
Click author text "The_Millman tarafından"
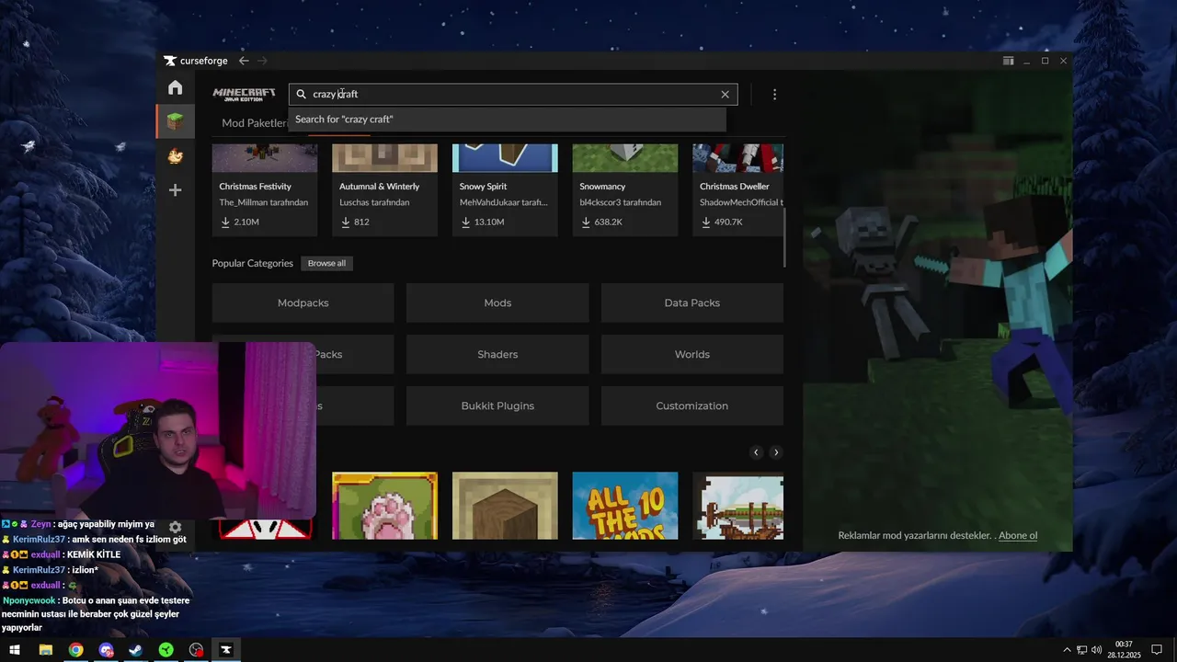click(x=264, y=202)
